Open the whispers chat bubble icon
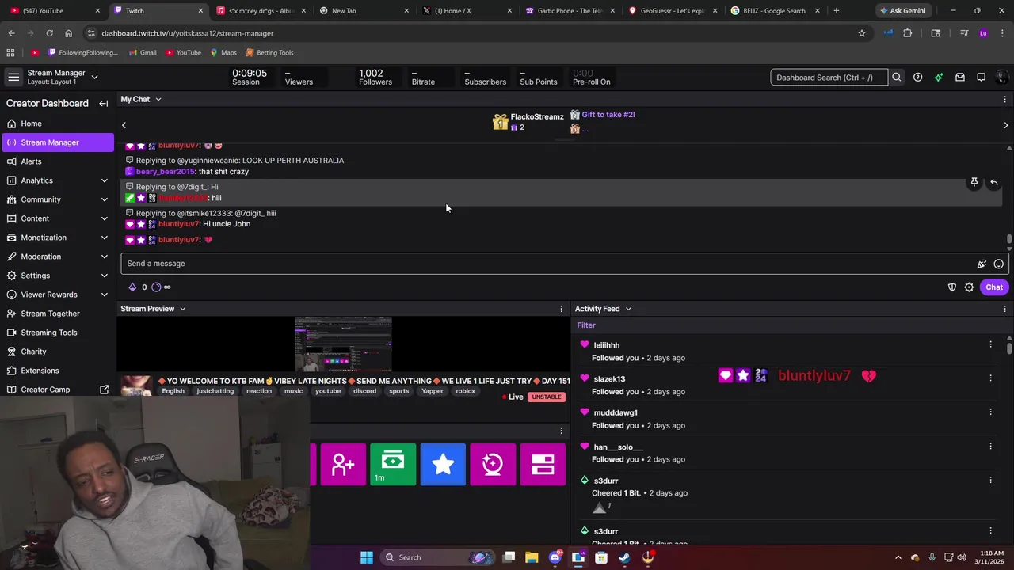 click(981, 78)
